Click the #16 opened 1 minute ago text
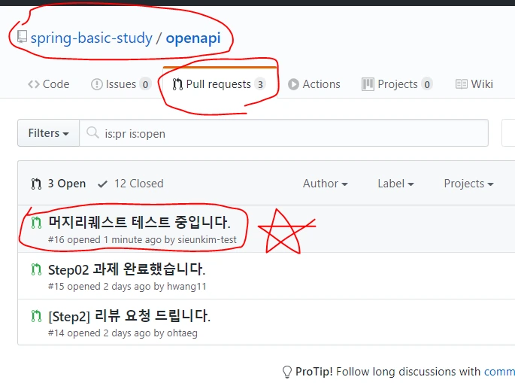515x383 pixels. point(105,240)
